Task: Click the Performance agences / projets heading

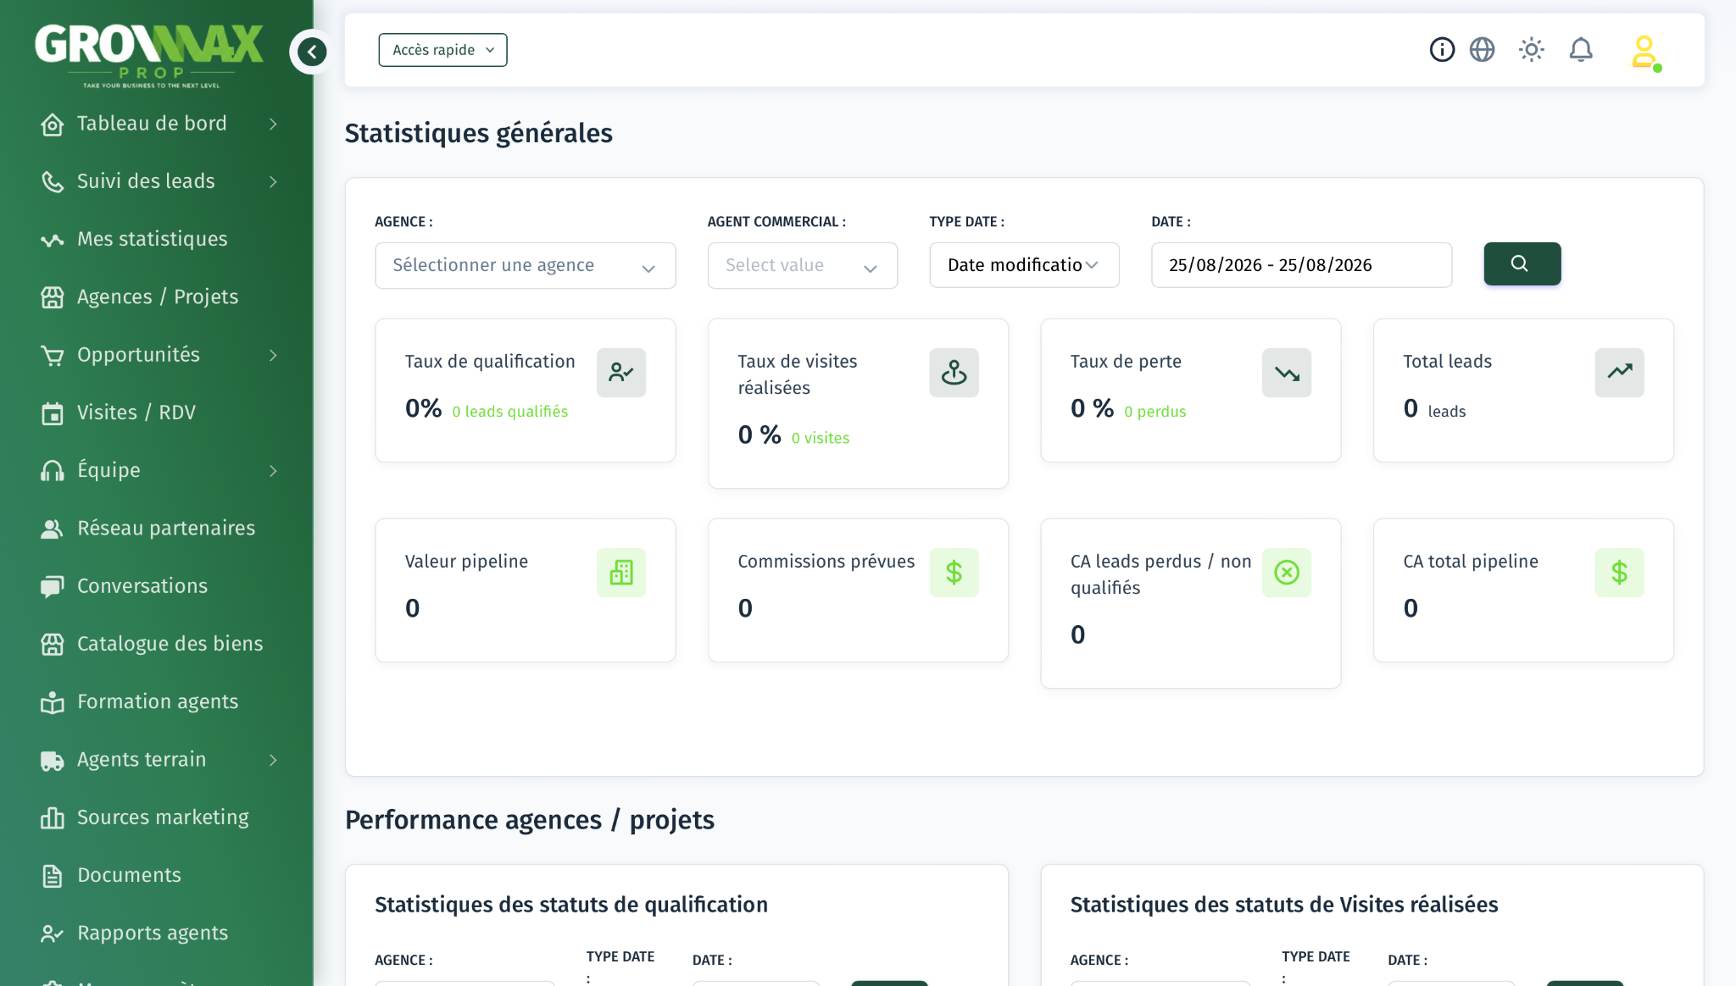Action: pos(529,820)
